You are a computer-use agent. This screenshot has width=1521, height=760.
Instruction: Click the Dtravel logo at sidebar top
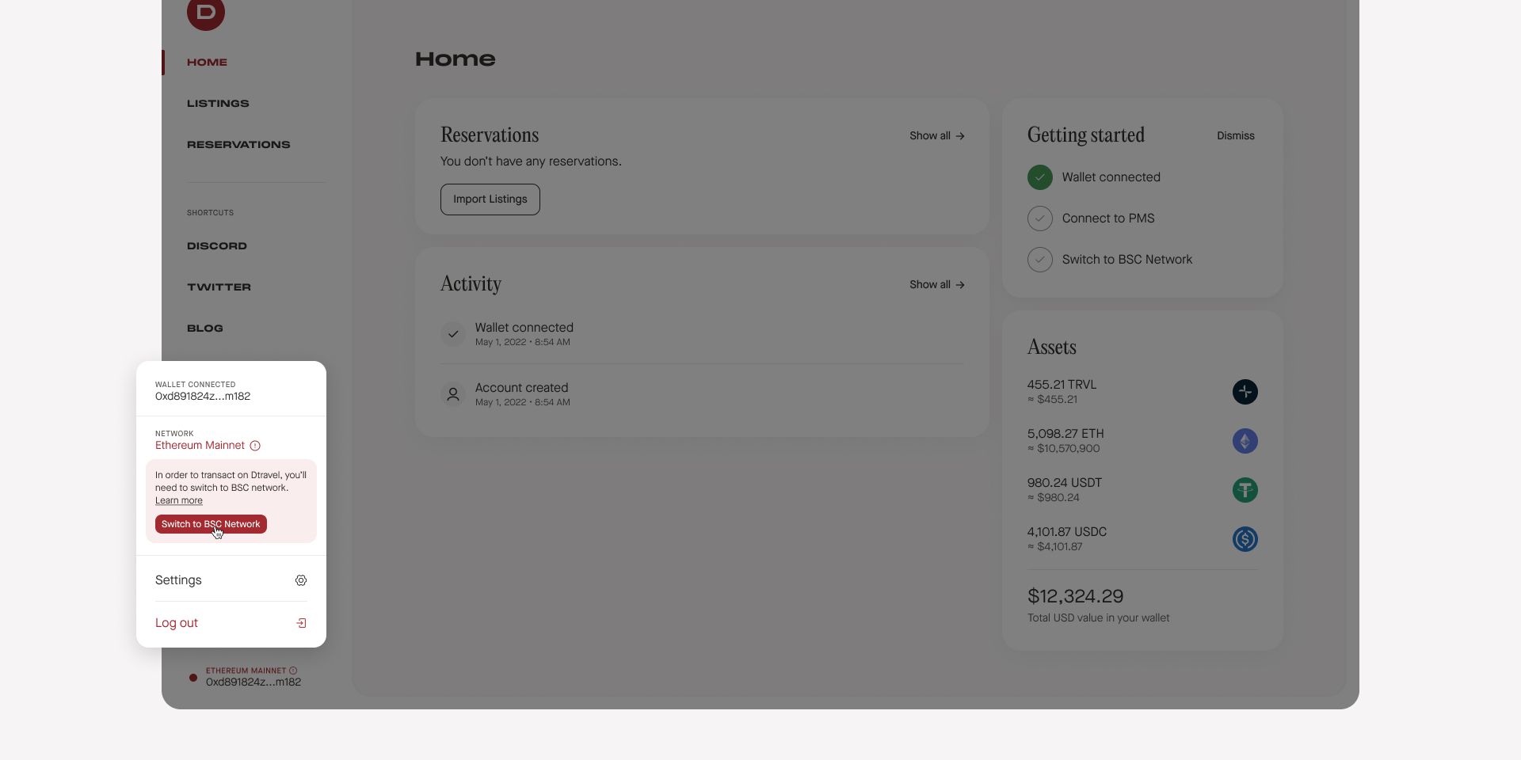point(205,13)
